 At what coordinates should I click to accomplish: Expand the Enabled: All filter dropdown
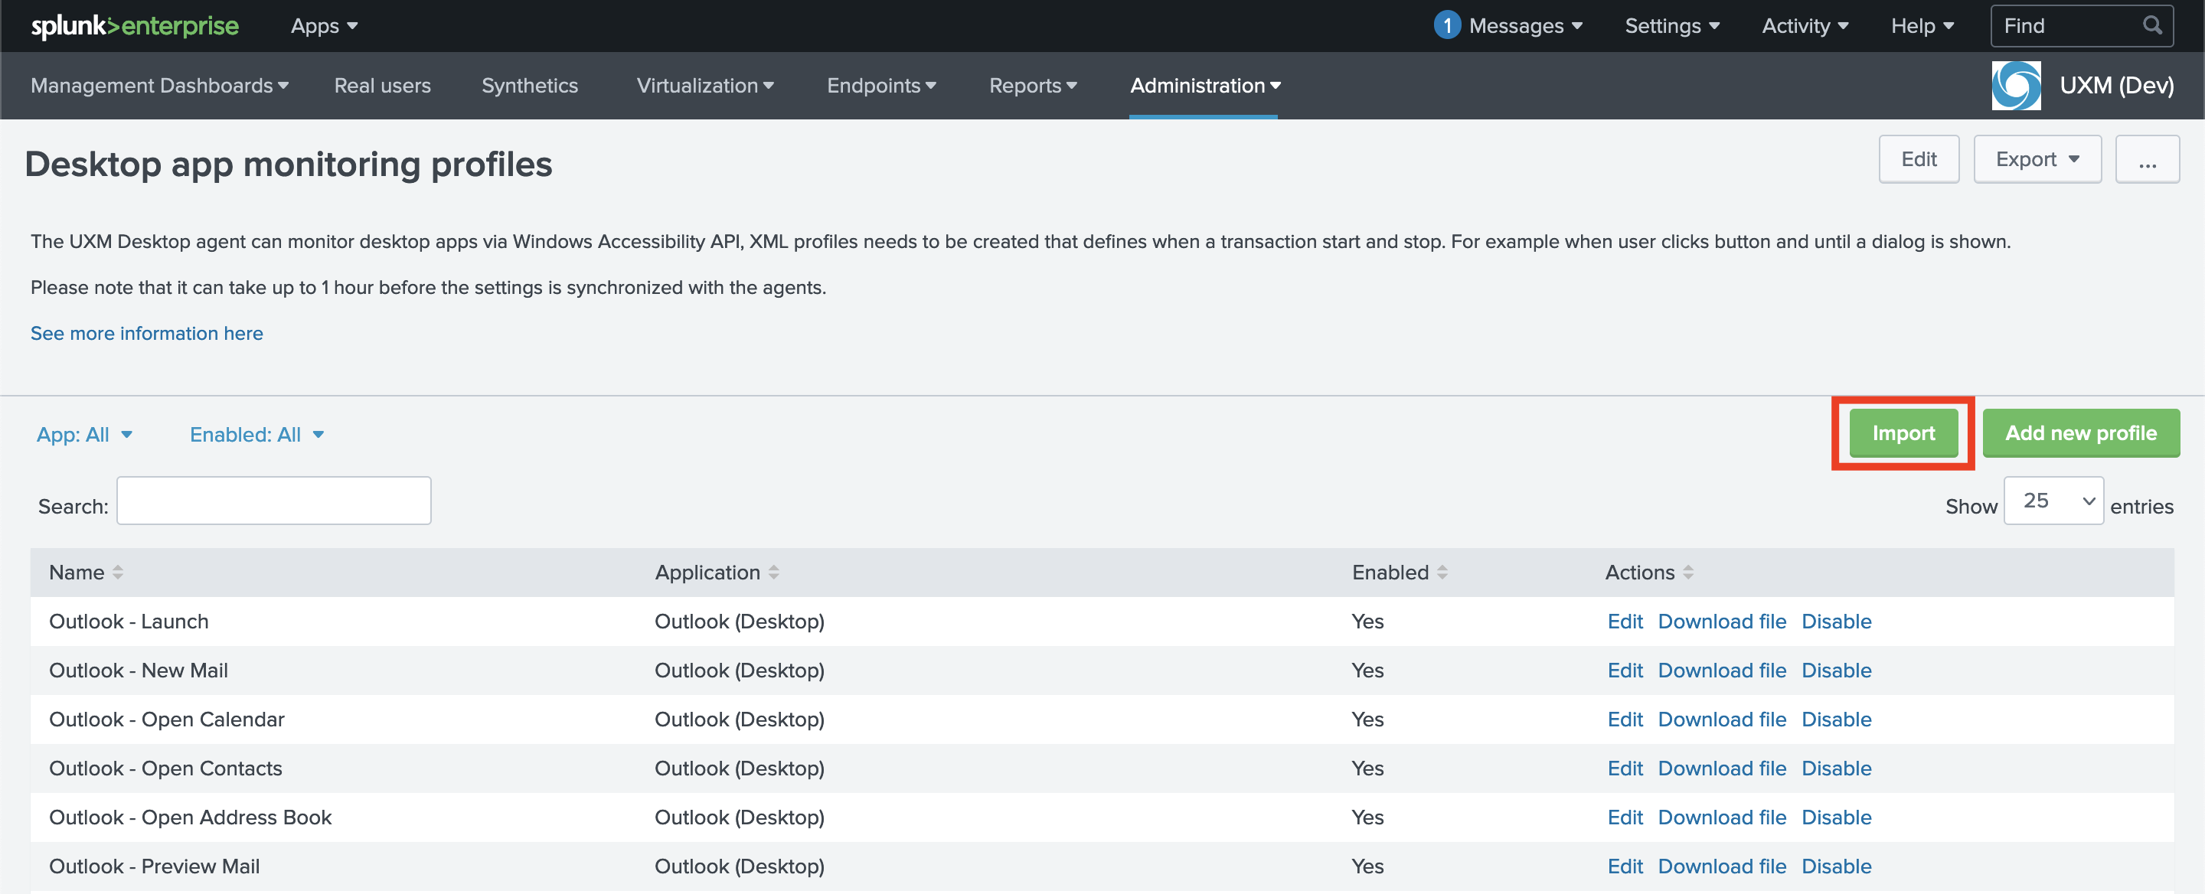coord(256,435)
